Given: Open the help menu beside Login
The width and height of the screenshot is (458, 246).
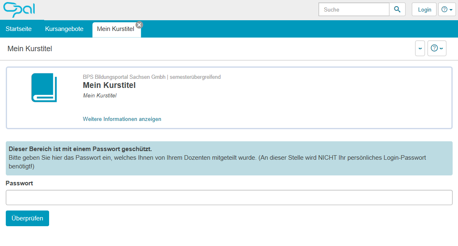Looking at the screenshot, I should (447, 9).
